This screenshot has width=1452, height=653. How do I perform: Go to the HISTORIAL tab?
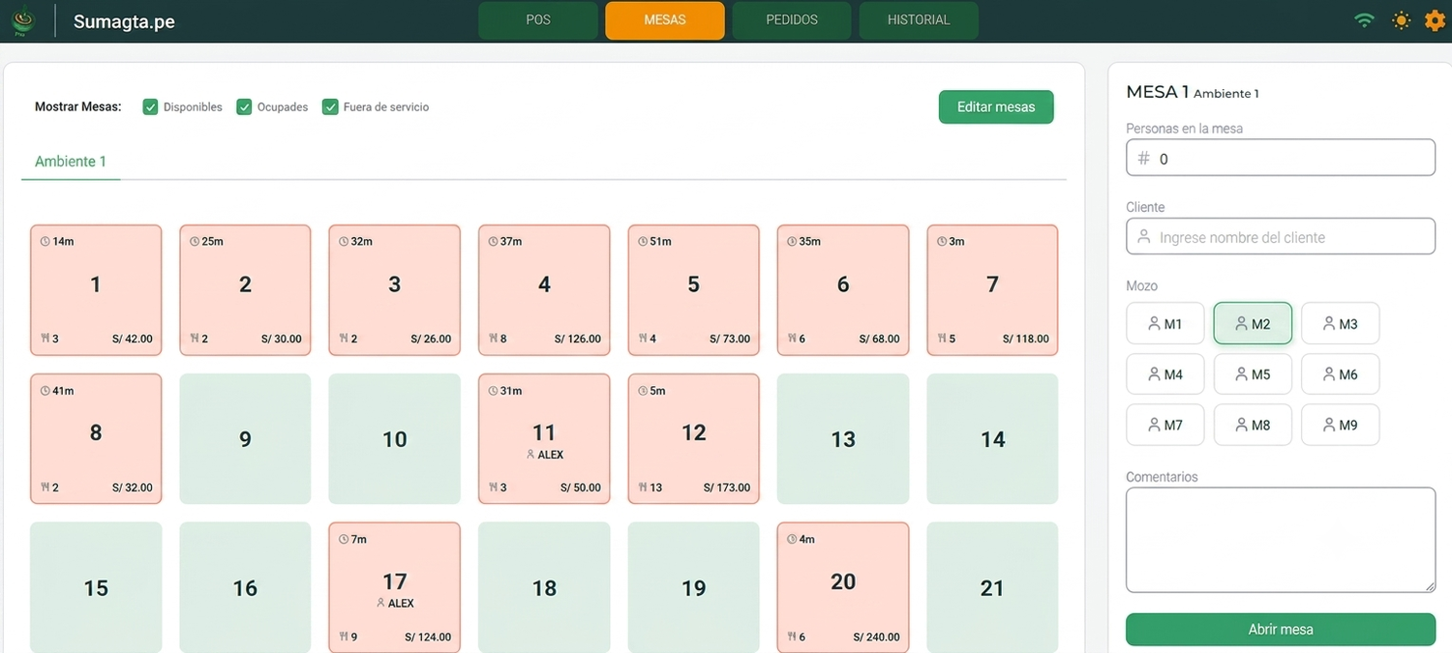[x=919, y=20]
